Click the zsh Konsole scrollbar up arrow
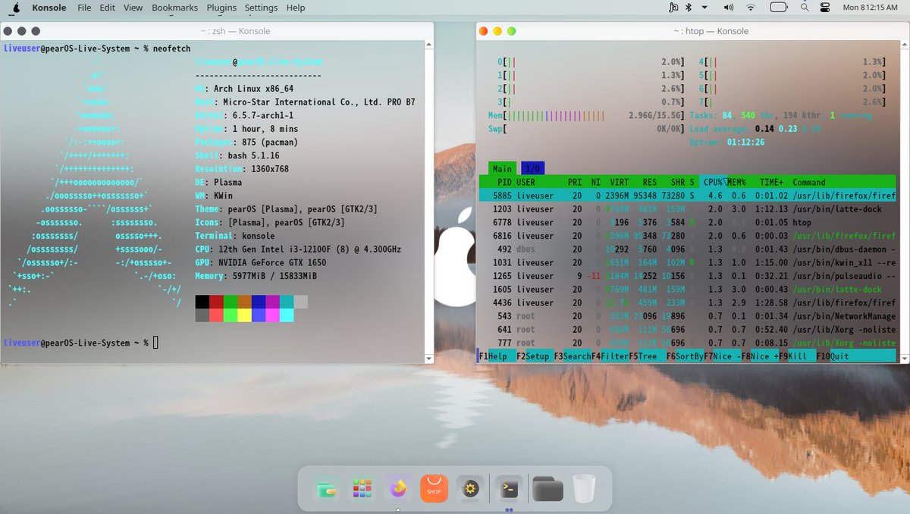The image size is (910, 514). (428, 44)
